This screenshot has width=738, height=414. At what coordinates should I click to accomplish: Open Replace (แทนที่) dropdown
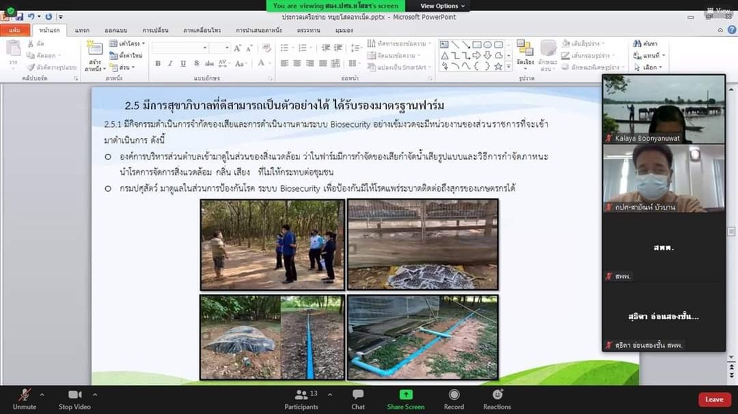649,55
